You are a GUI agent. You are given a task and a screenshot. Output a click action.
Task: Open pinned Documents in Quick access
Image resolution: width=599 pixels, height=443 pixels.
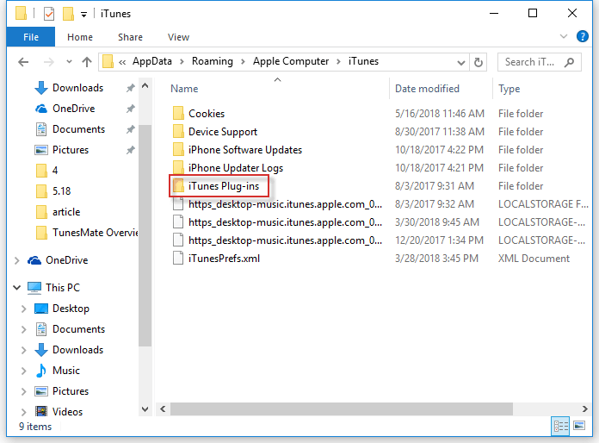point(78,129)
